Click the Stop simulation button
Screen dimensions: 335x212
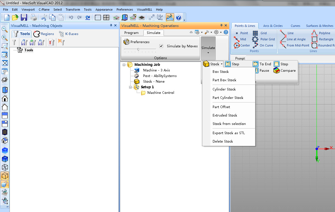click(281, 64)
